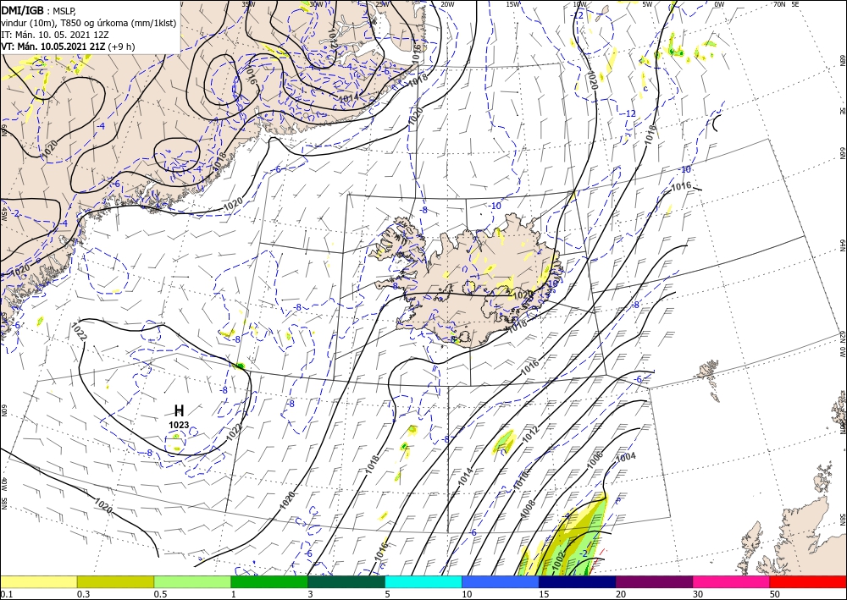Click the '1008' isobar label
This screenshot has height=600, width=847.
click(528, 509)
